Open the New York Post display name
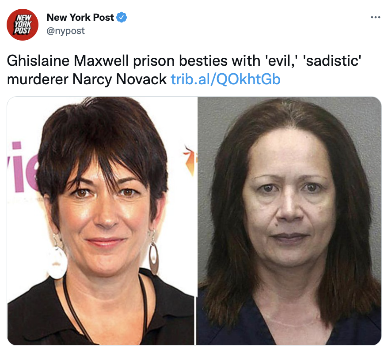 (80, 17)
